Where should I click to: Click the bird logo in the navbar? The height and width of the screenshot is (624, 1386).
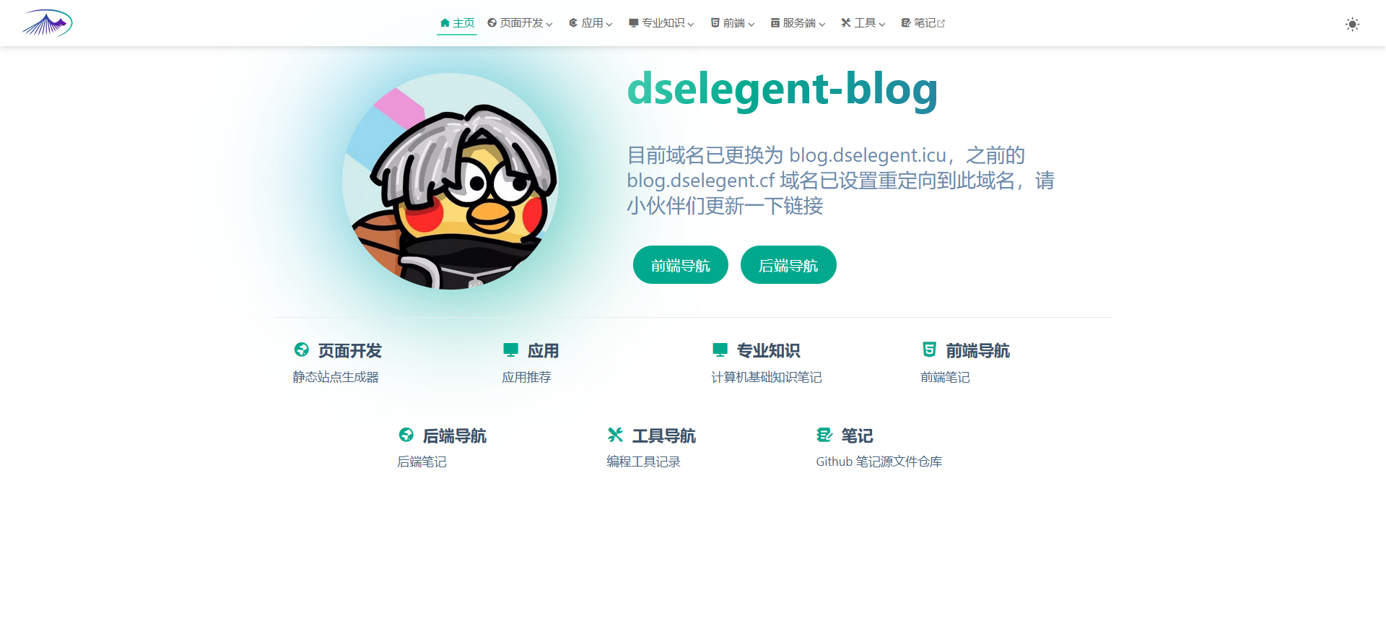[x=47, y=23]
